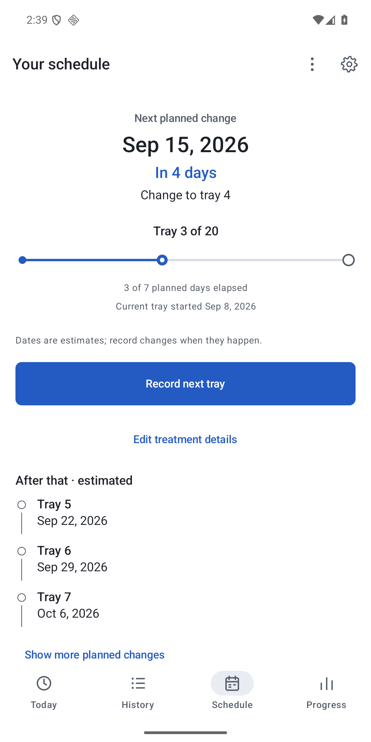371x742 pixels.
Task: Click the tray progress slider current-position handle
Action: click(x=162, y=260)
